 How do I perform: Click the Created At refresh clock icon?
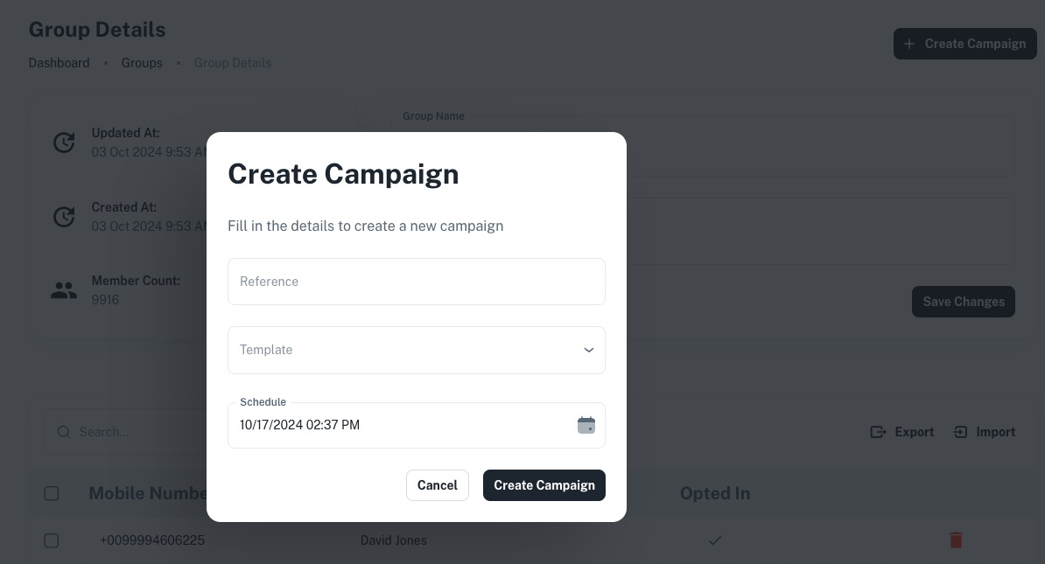[x=64, y=217]
